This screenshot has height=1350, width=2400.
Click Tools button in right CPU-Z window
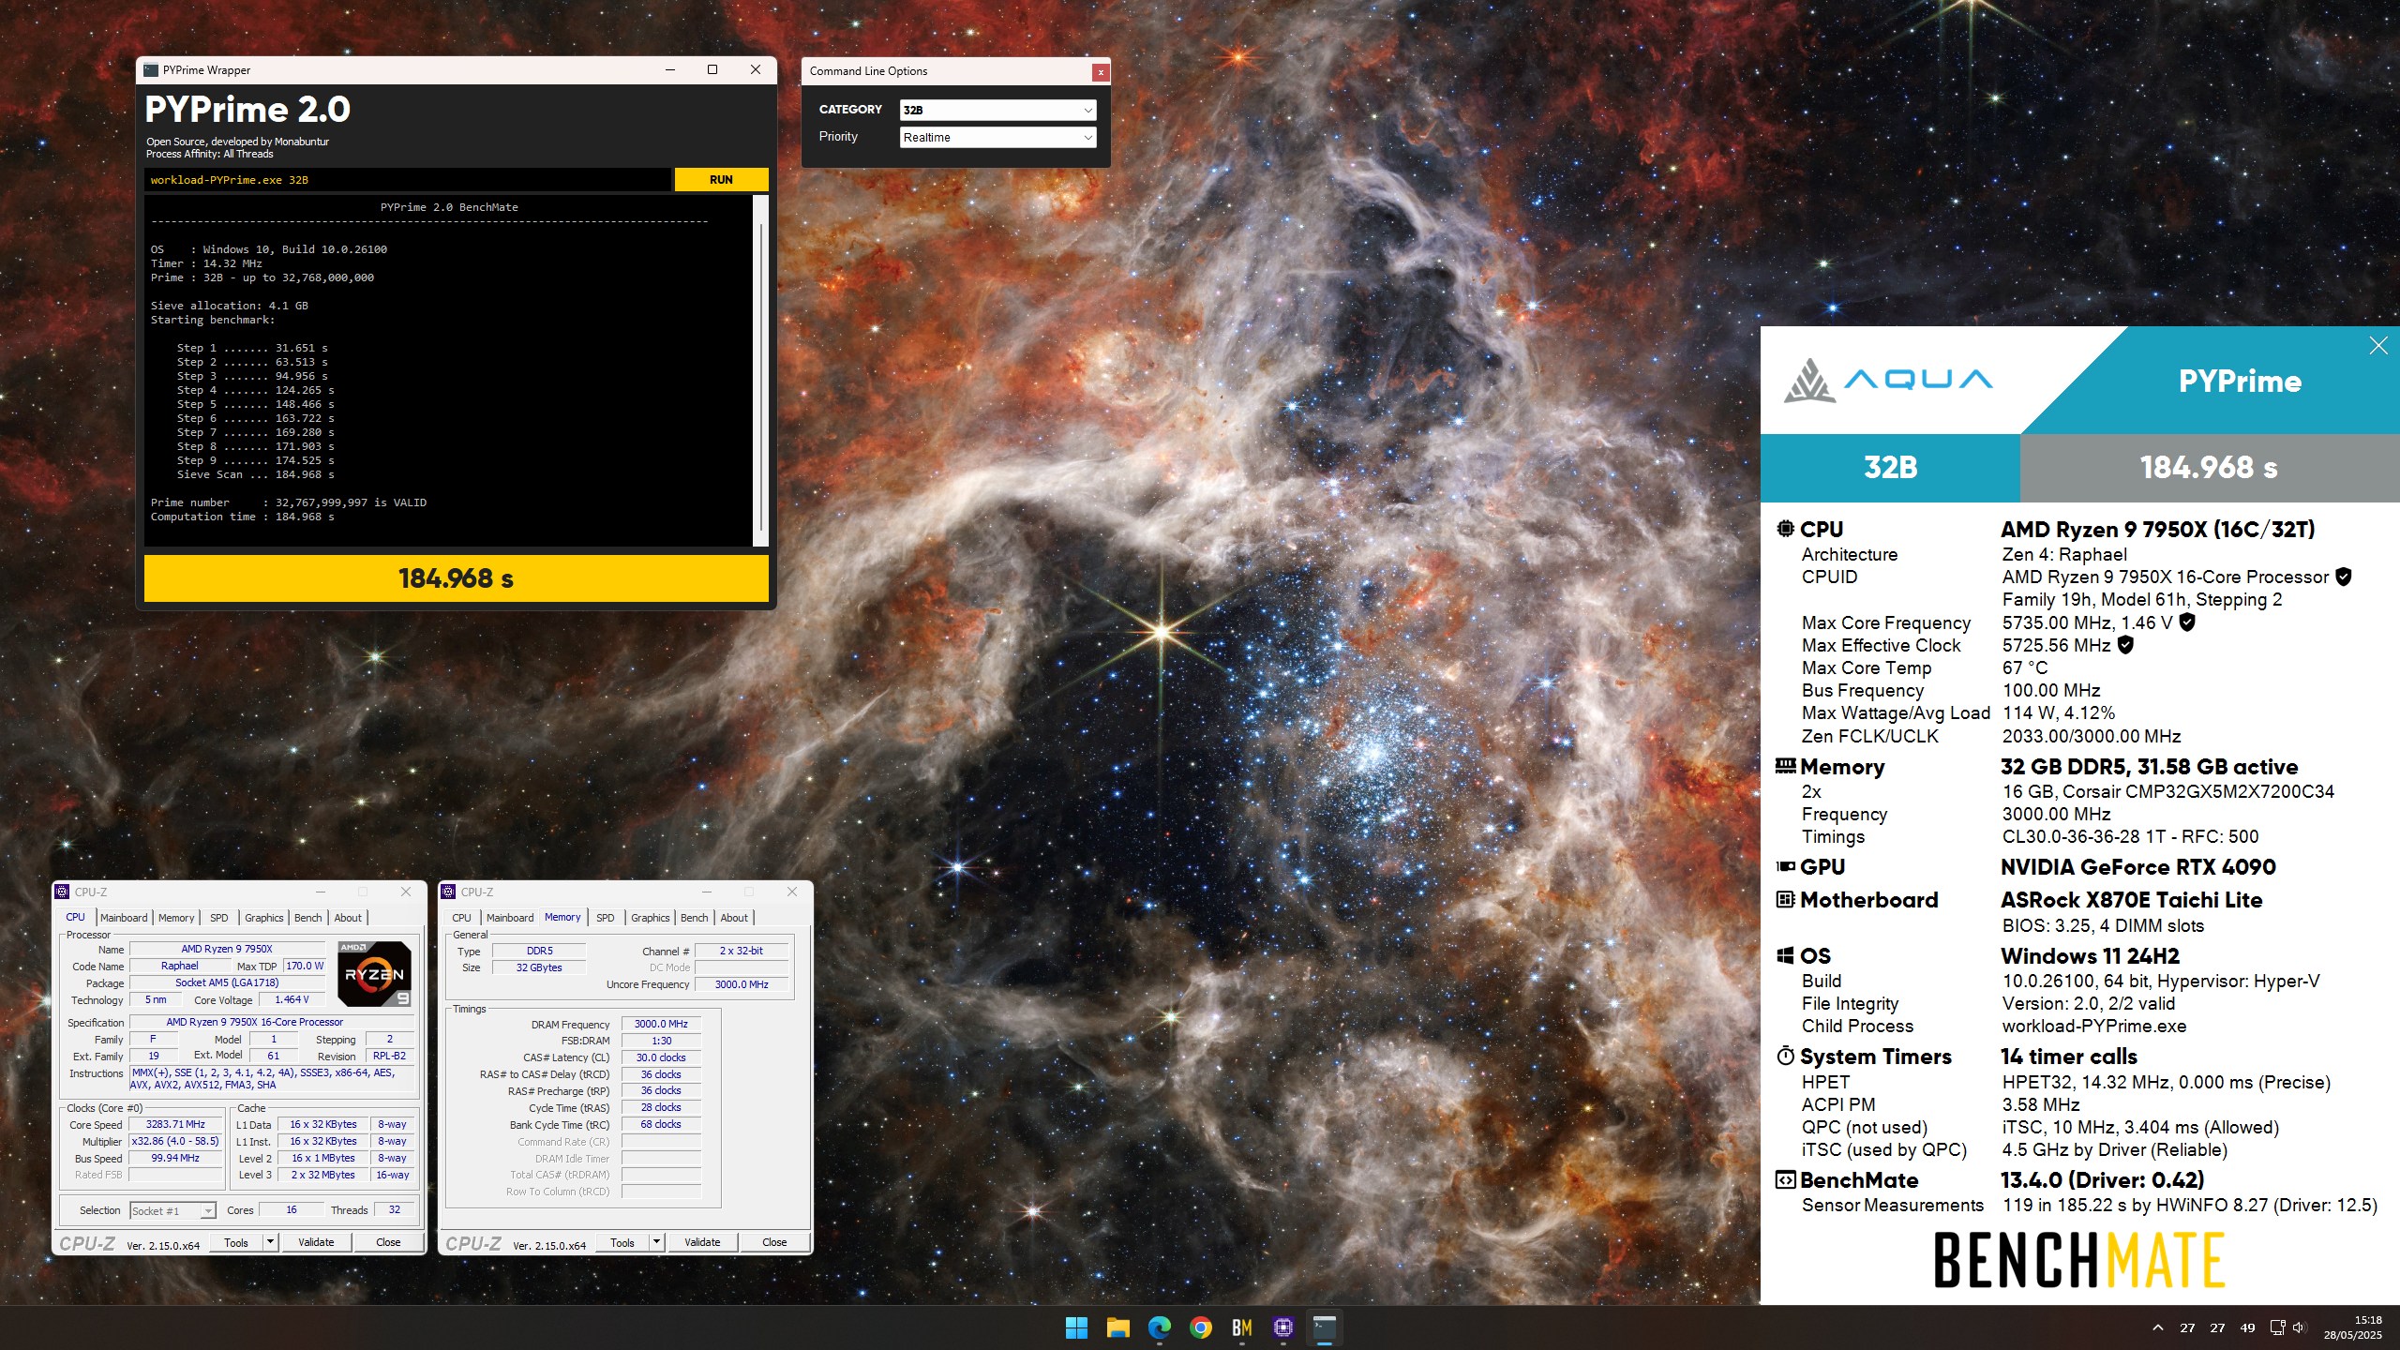(x=622, y=1242)
